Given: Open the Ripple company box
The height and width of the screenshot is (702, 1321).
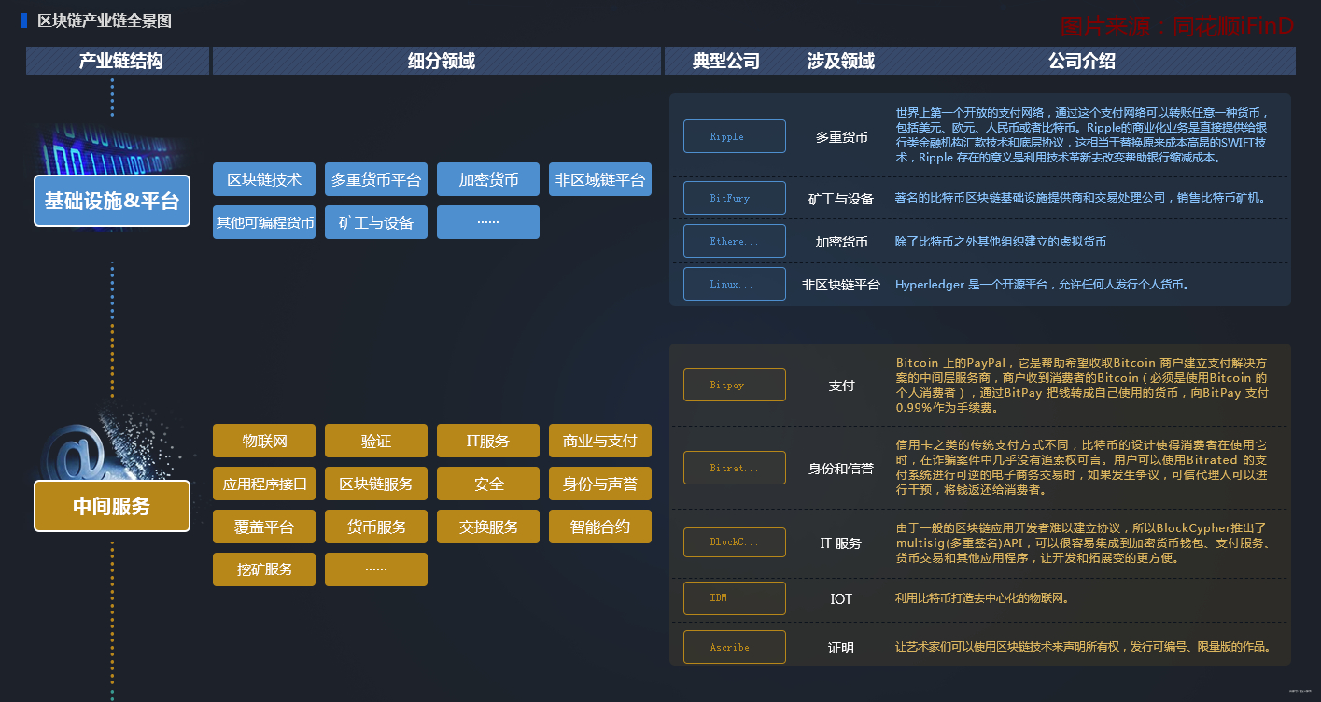Looking at the screenshot, I should (x=735, y=136).
